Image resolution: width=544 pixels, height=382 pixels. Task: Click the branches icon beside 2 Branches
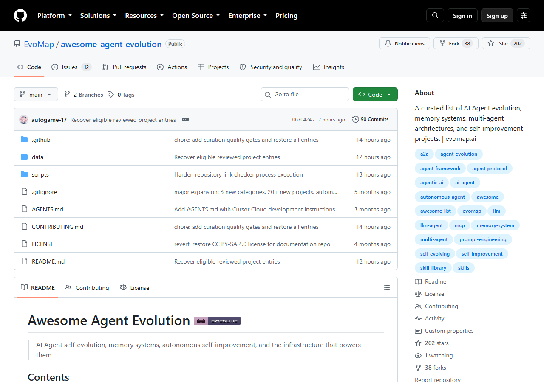pyautogui.click(x=67, y=95)
